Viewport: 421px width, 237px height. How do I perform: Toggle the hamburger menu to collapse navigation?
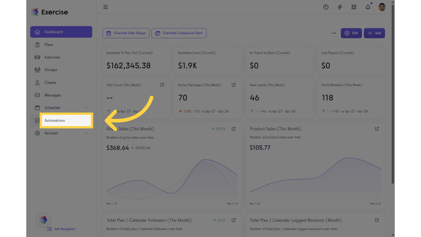pos(105,7)
